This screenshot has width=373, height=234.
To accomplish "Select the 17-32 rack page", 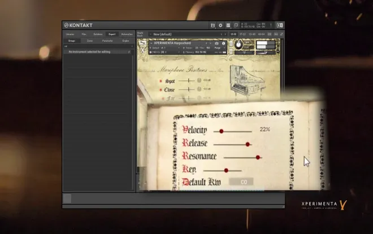I will 242,34.
